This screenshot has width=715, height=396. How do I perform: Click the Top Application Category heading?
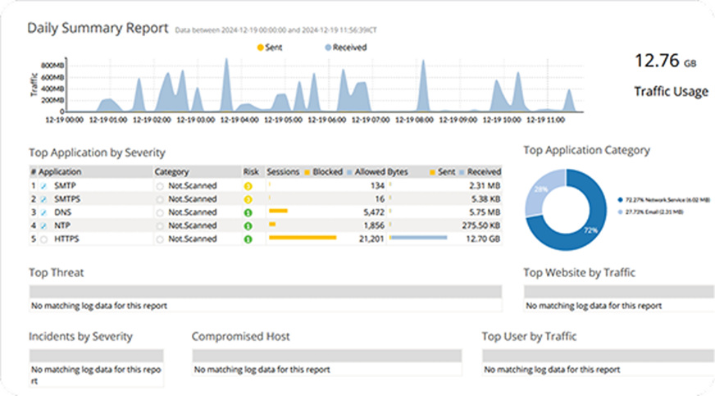point(587,150)
